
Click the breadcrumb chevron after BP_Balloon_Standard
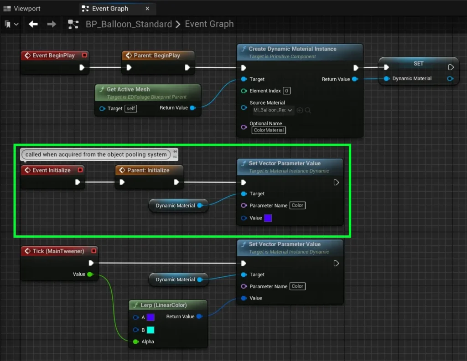coord(178,25)
